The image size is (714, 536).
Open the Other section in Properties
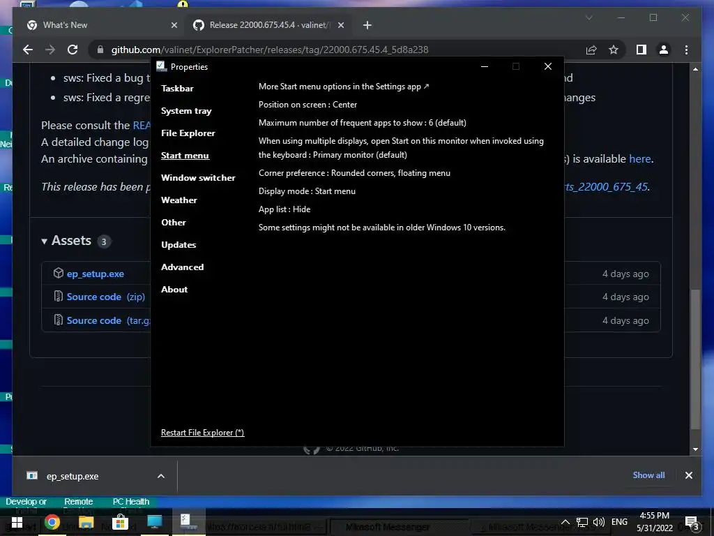coord(174,223)
